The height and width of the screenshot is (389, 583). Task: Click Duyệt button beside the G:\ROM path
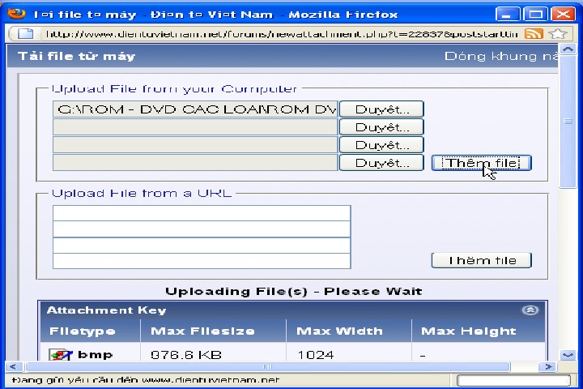[381, 109]
